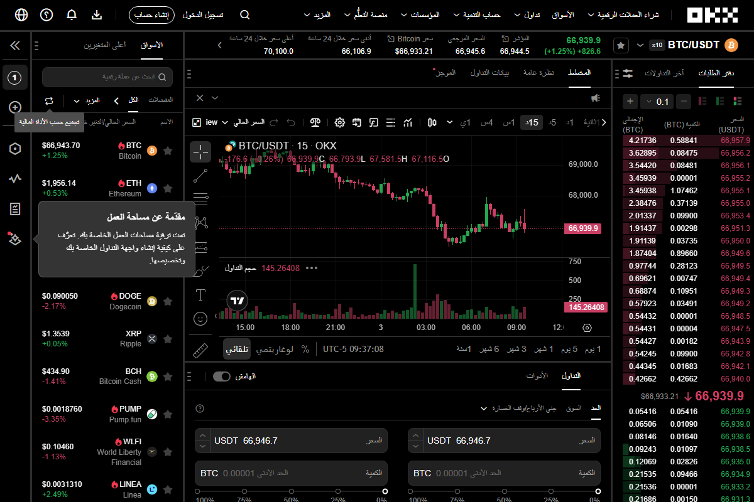Click buy amount slider 0% handle
Screen dimensions: 754x502
pyautogui.click(x=598, y=491)
